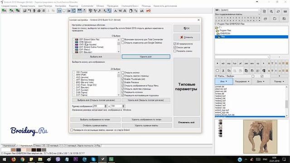This screenshot has height=163, width=290.
Task: Click the magnifier search icon in right panel
Action: 271,11
